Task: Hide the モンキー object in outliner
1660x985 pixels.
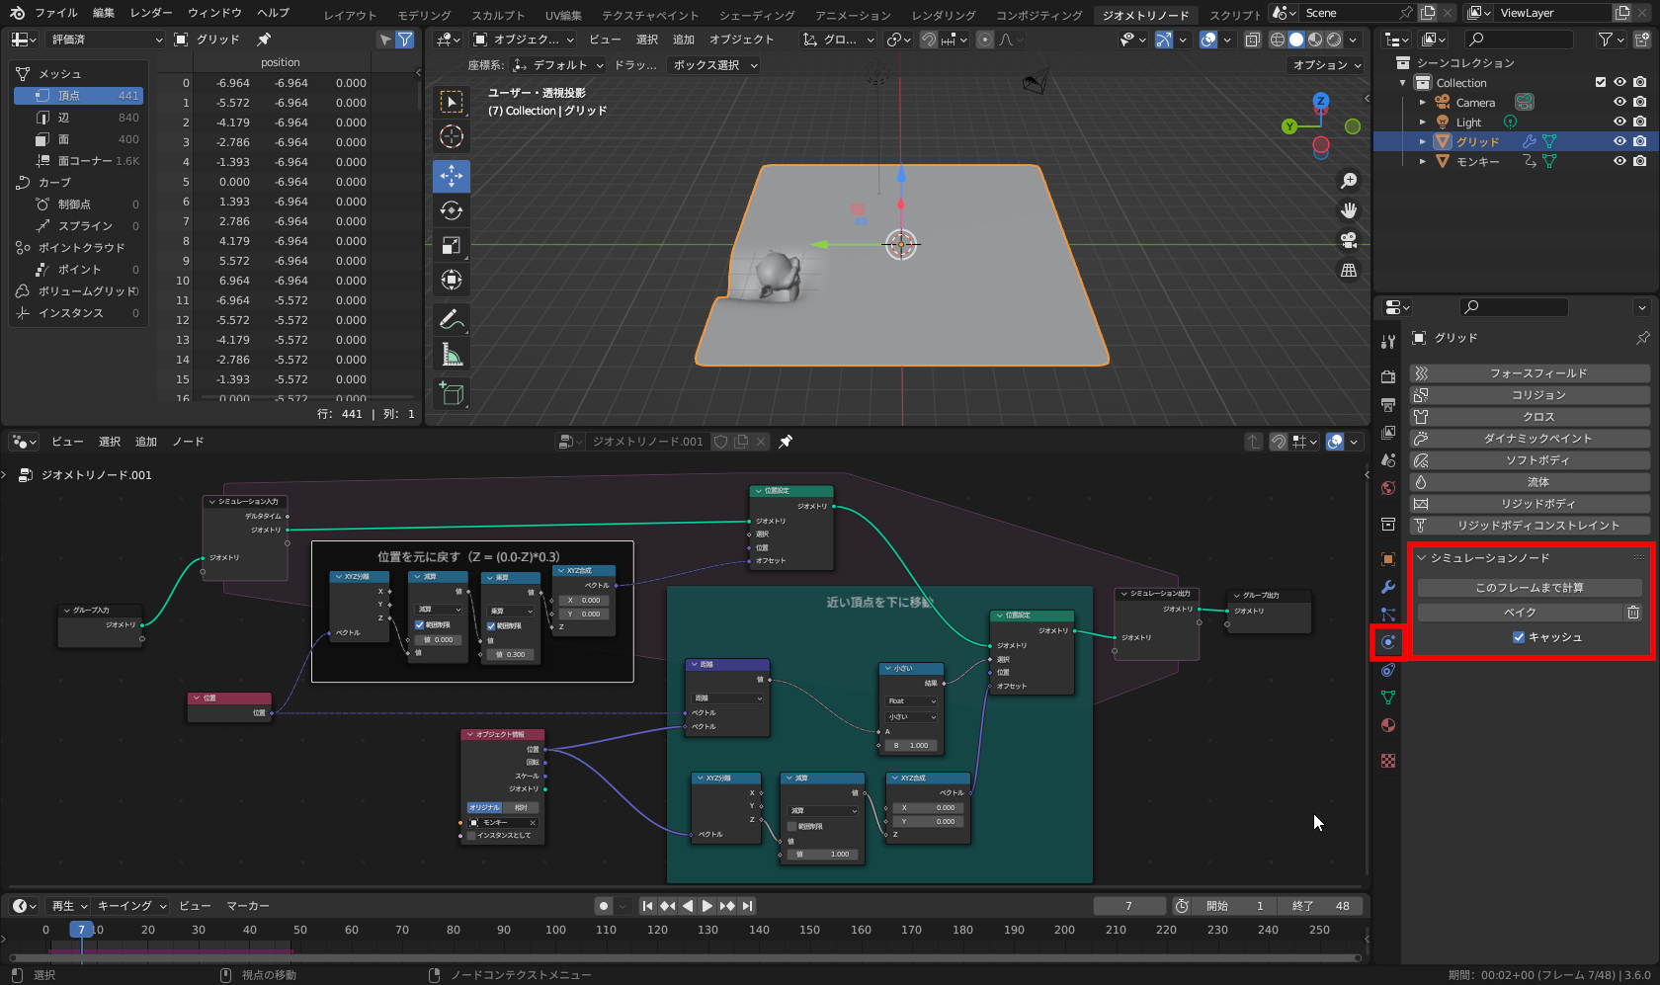Action: [1619, 161]
